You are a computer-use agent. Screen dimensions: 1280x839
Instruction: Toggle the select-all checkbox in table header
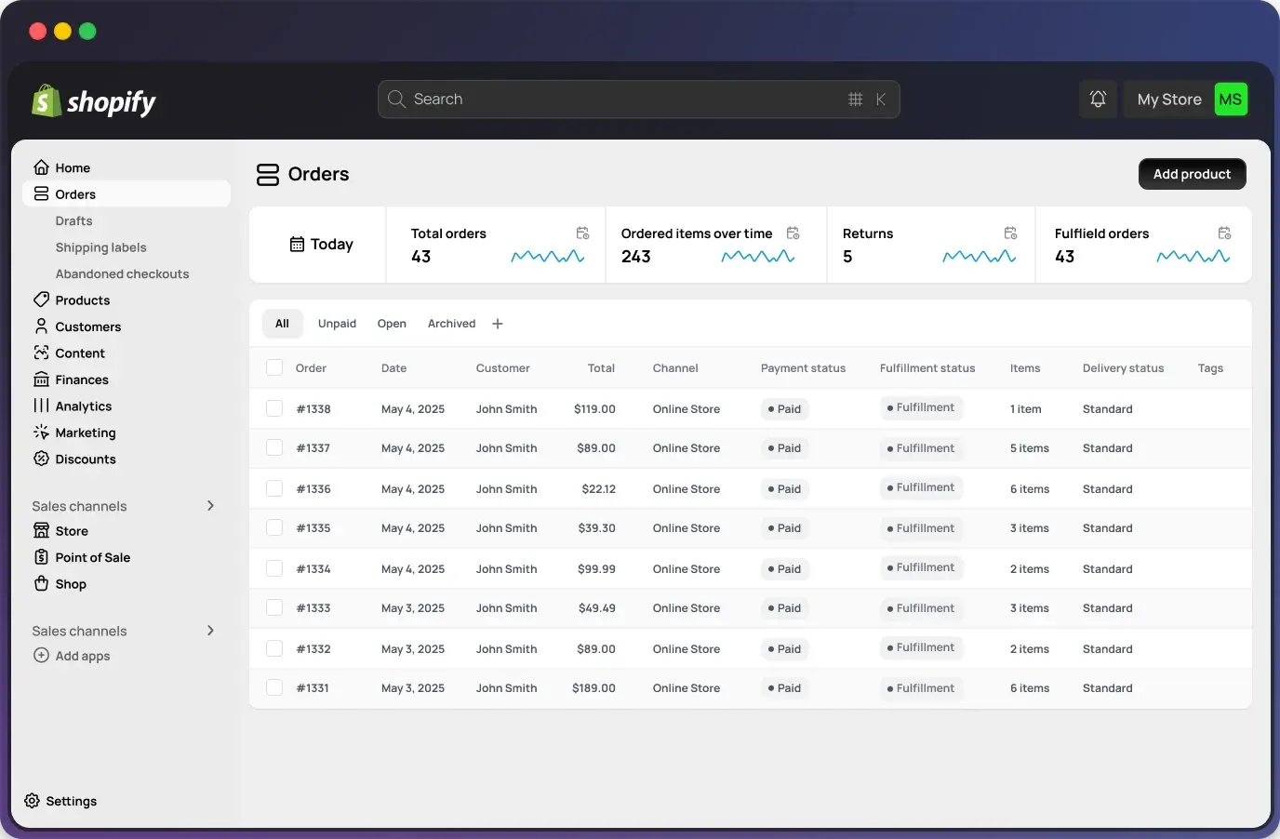[x=274, y=367]
